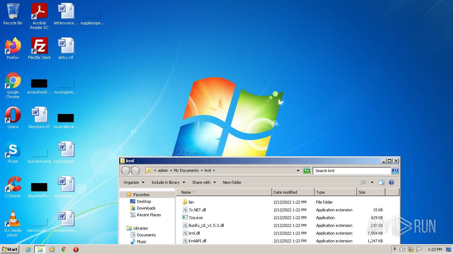Launch Skype from the desktop
The width and height of the screenshot is (453, 254).
(13, 153)
